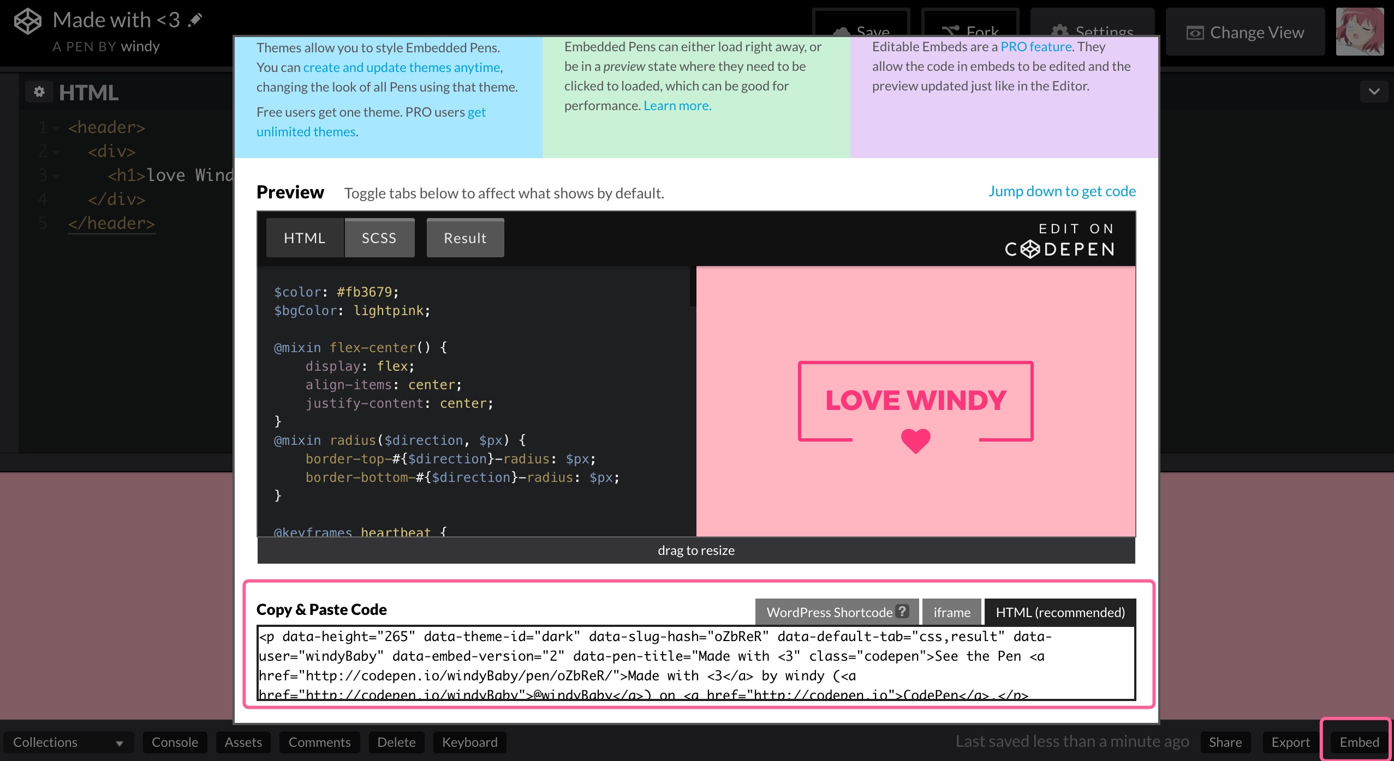Viewport: 1394px width, 761px height.
Task: Edit pen title with pencil icon
Action: click(x=195, y=20)
